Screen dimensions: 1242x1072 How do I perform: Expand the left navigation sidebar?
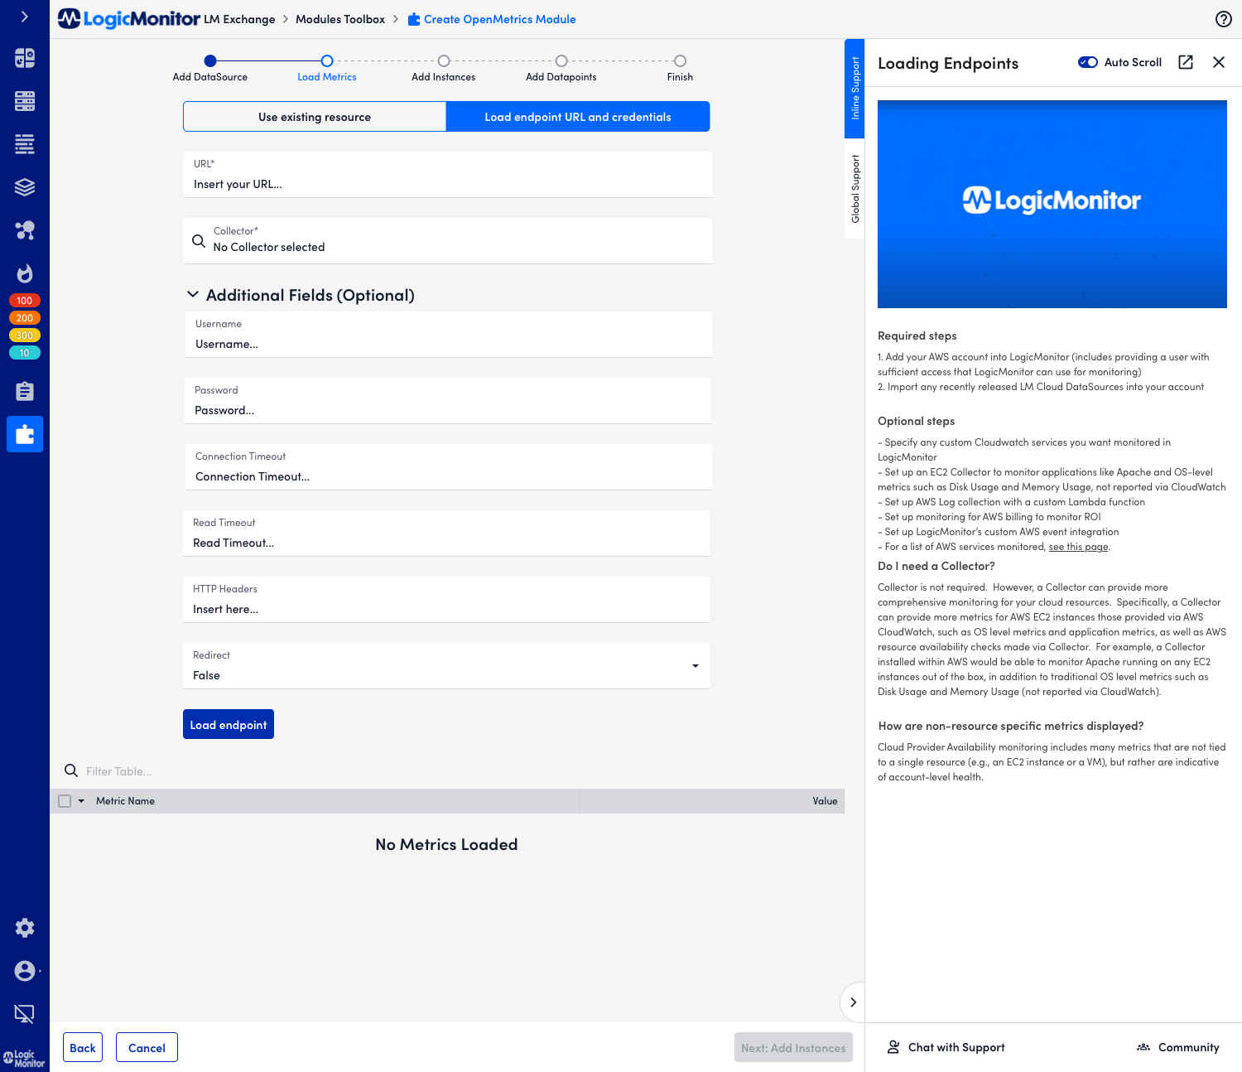pos(24,17)
